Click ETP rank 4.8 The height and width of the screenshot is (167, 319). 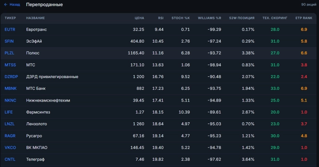click(x=304, y=136)
